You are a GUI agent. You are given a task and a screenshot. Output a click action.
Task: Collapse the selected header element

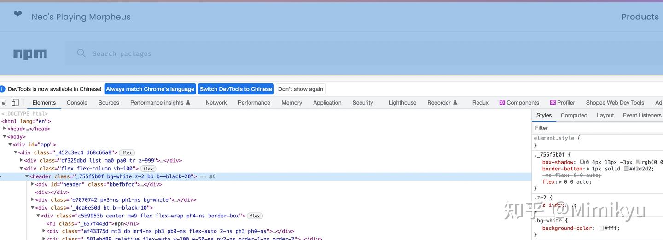point(27,176)
